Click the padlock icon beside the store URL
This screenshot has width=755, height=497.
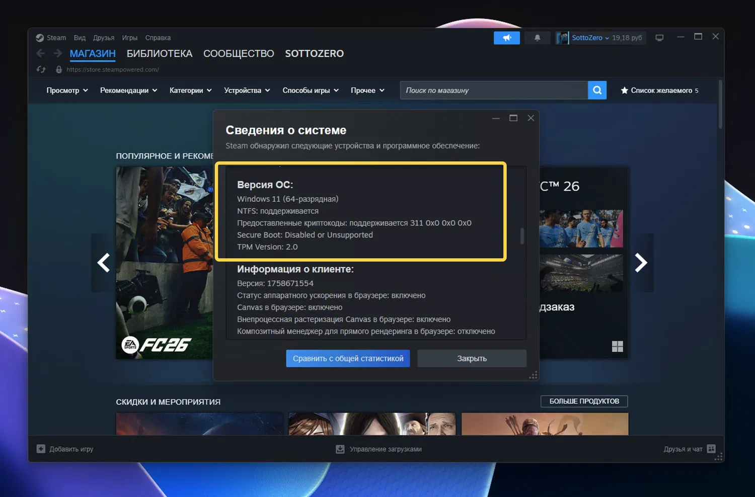pyautogui.click(x=59, y=69)
